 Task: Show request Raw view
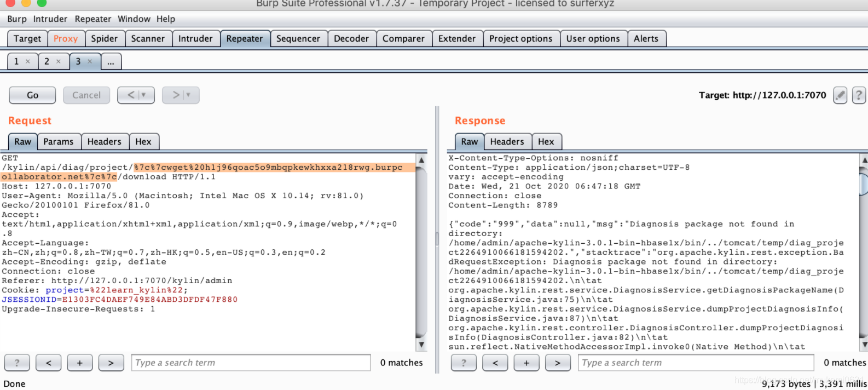(x=23, y=142)
